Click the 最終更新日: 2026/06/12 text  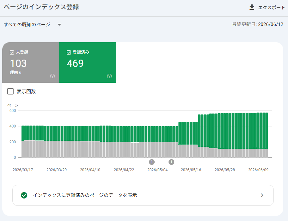click(258, 24)
